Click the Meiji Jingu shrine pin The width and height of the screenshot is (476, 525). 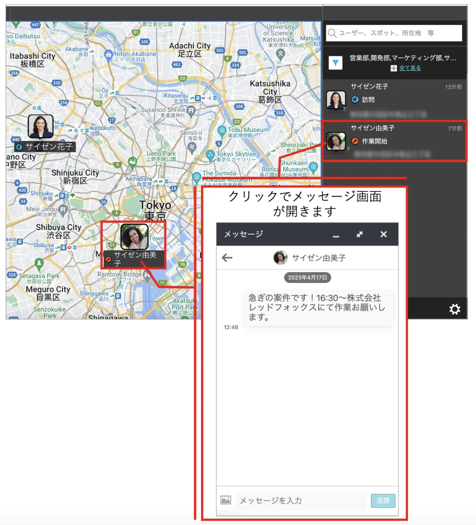point(63,211)
